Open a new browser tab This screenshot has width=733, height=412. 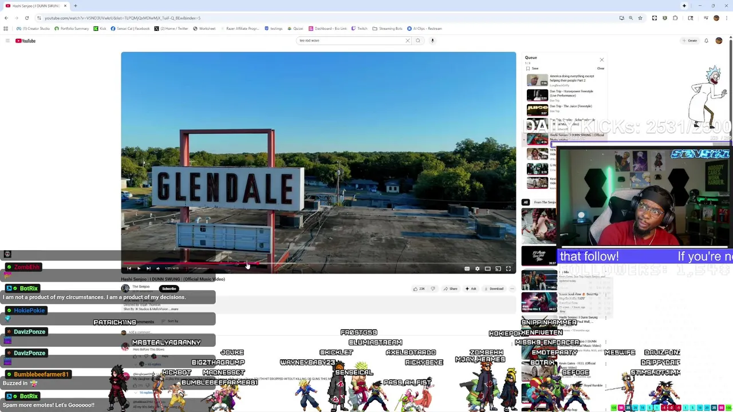click(75, 6)
